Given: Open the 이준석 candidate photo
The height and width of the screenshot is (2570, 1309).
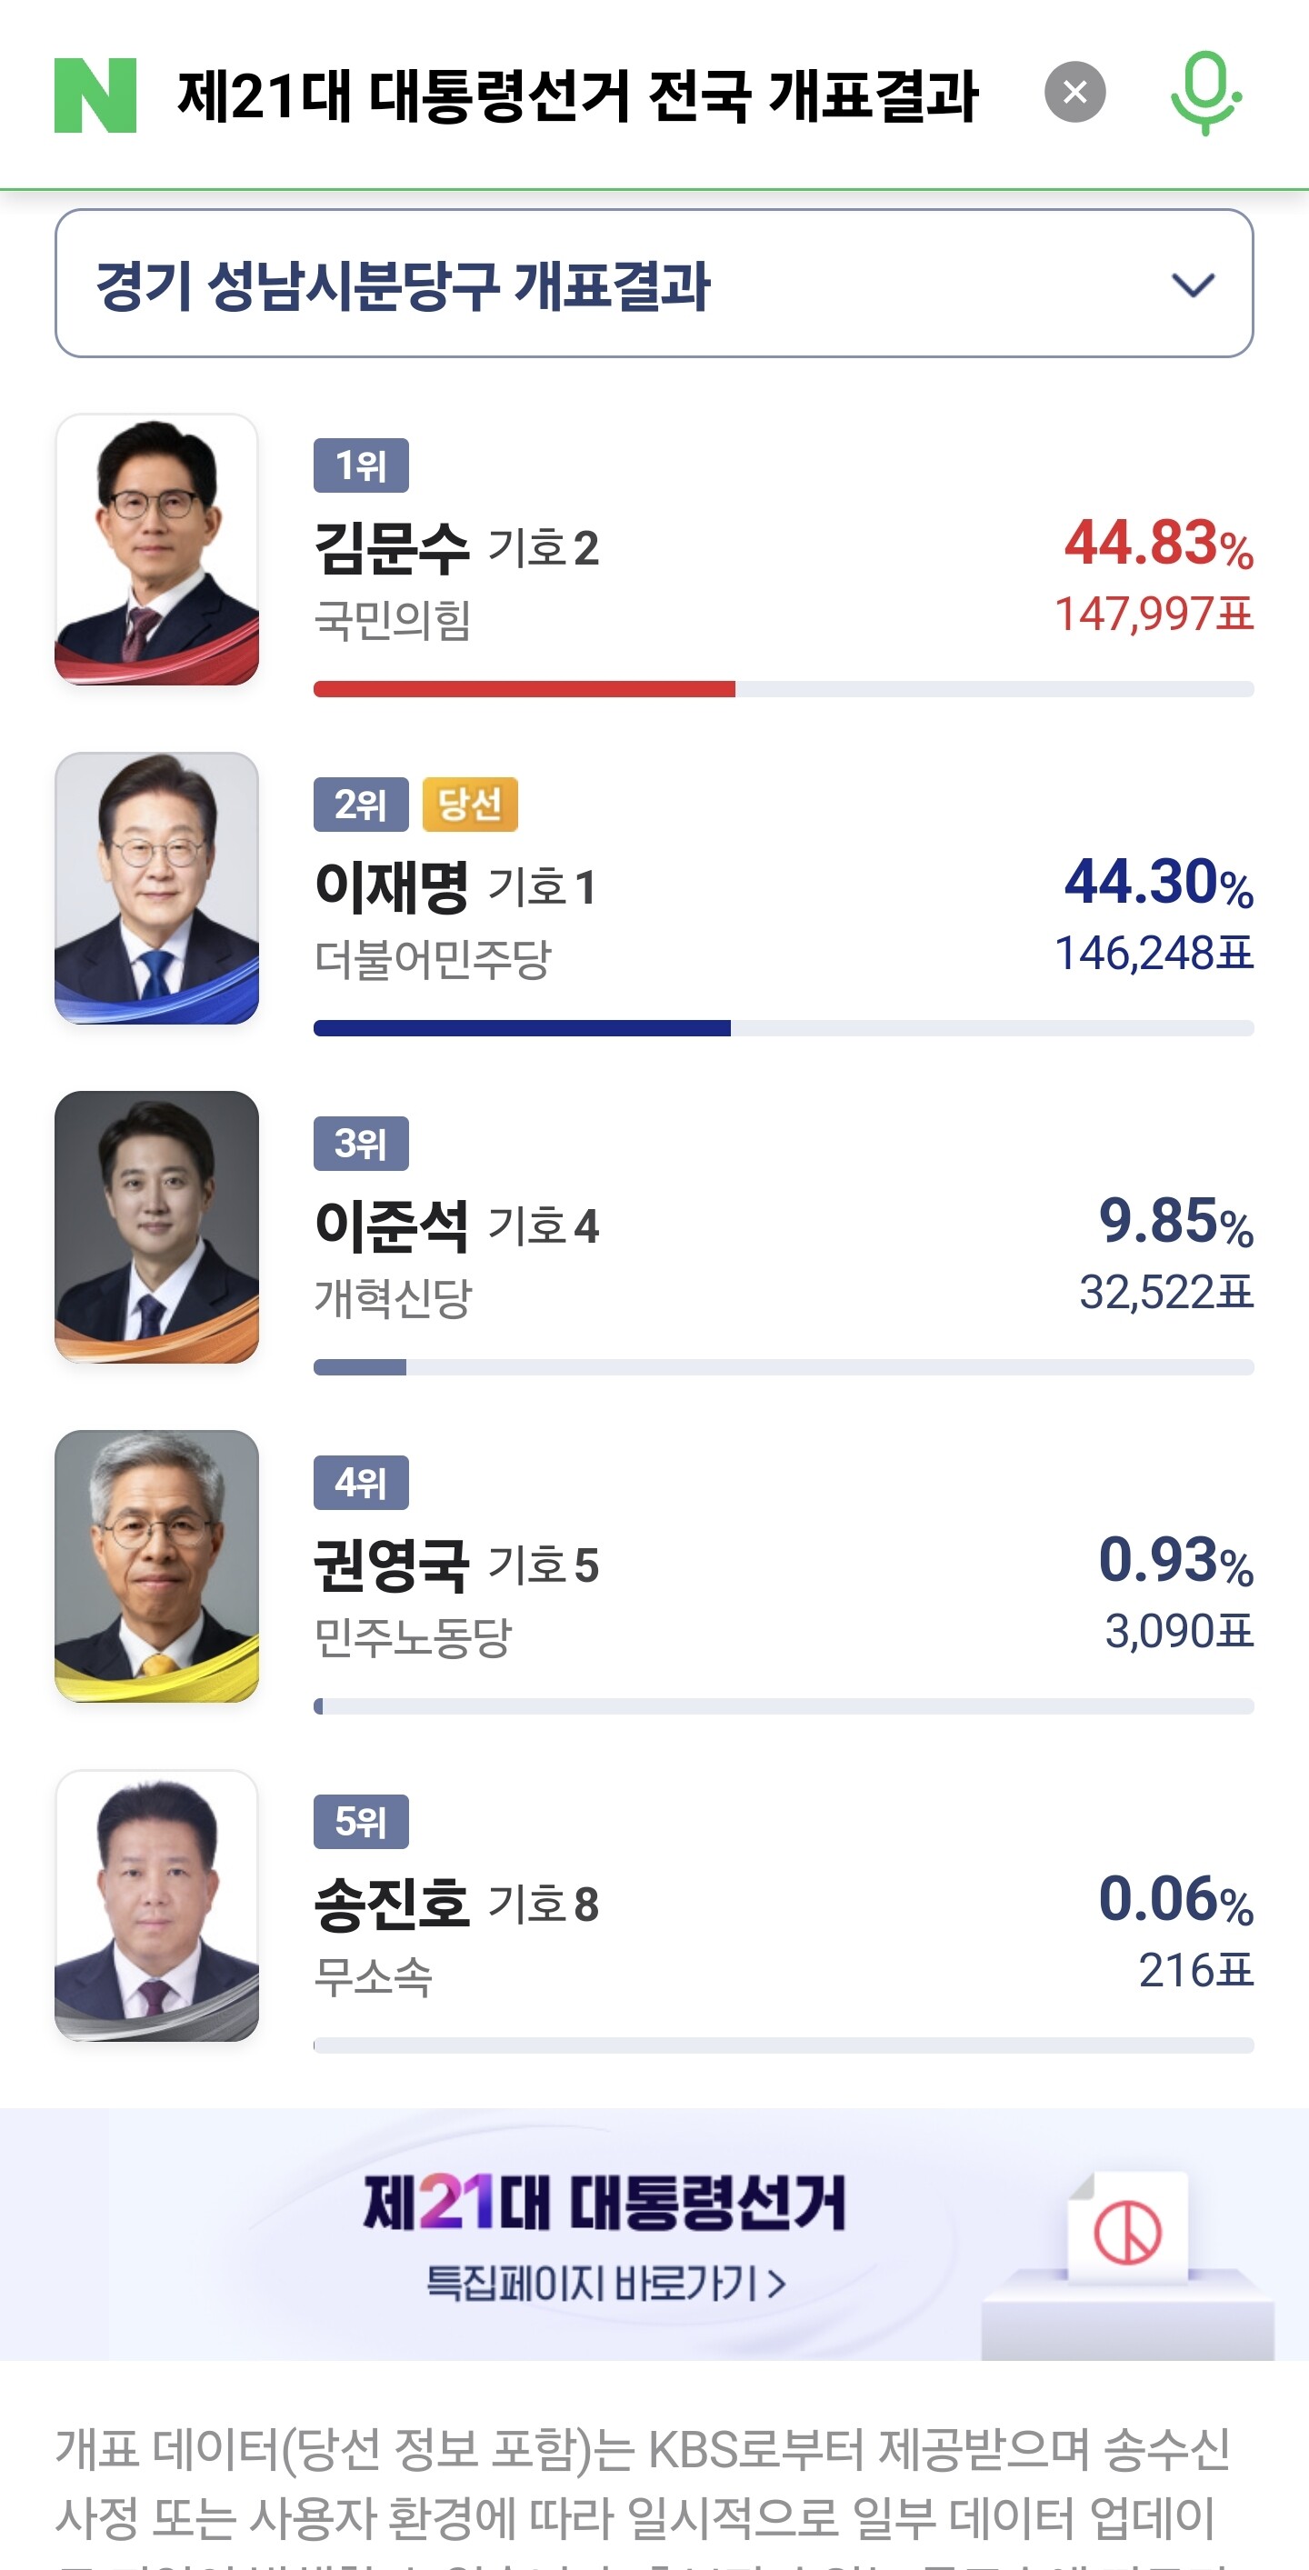Looking at the screenshot, I should [156, 1227].
